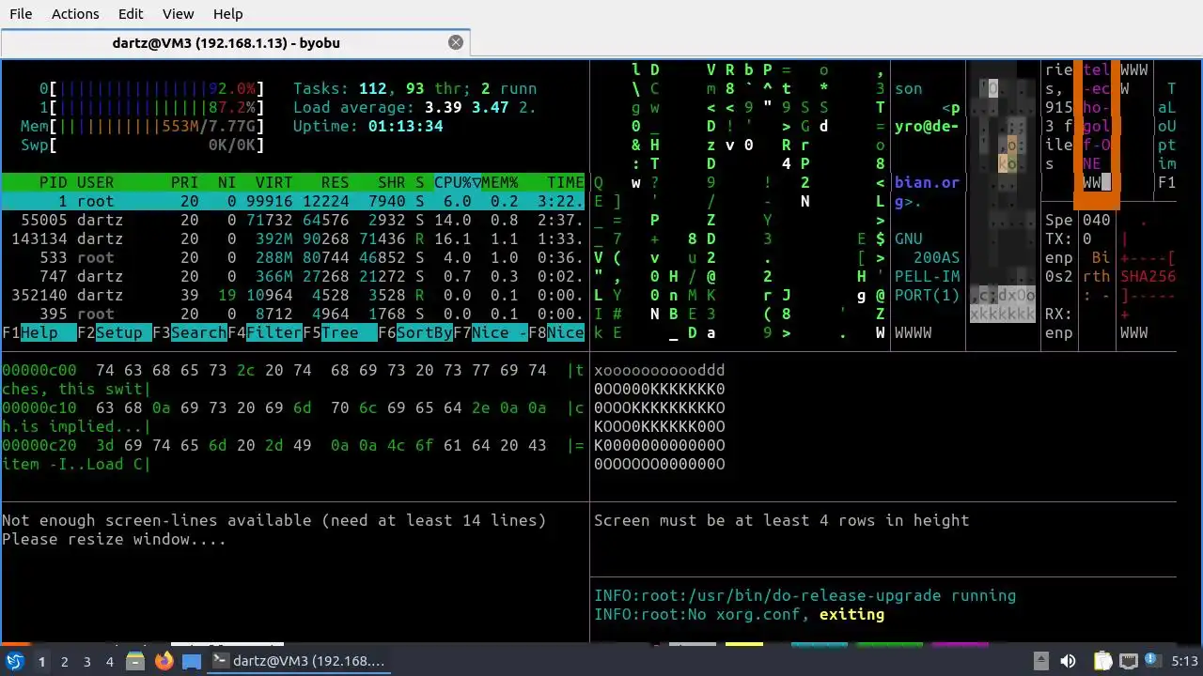Click 'do-release-upgrade running' log line

point(805,595)
